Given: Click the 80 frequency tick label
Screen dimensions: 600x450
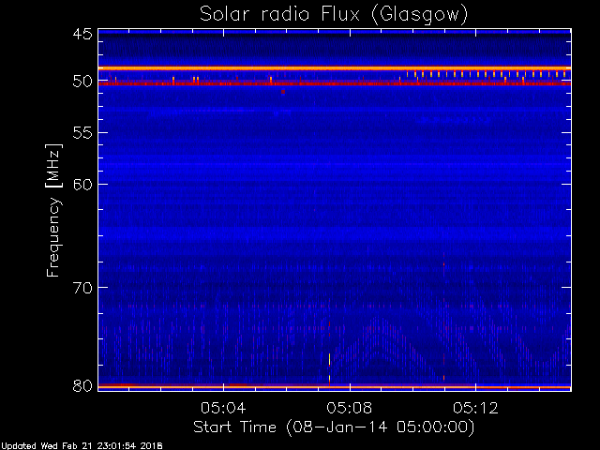Looking at the screenshot, I should pos(82,385).
